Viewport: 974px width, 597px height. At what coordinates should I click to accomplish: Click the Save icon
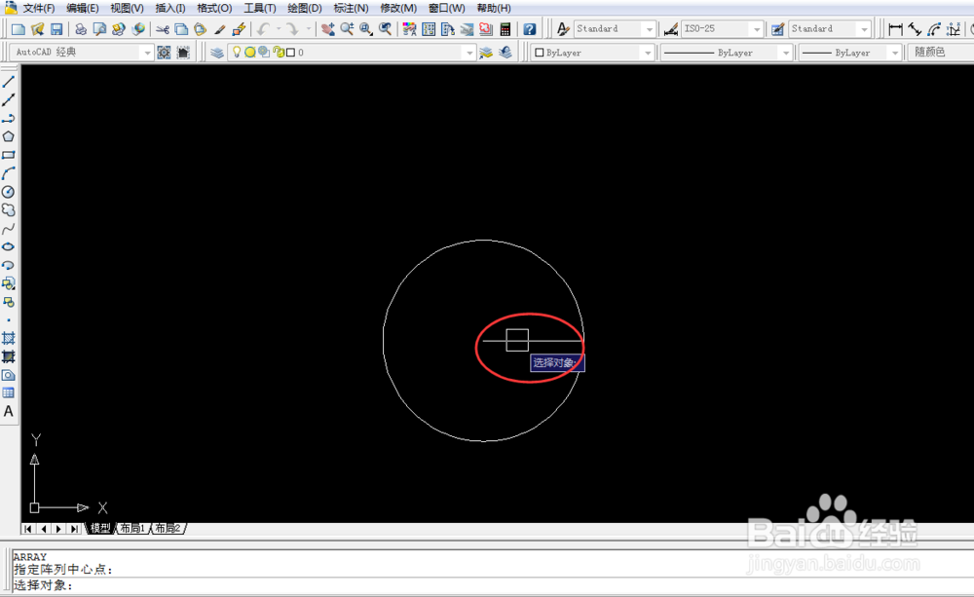[56, 29]
